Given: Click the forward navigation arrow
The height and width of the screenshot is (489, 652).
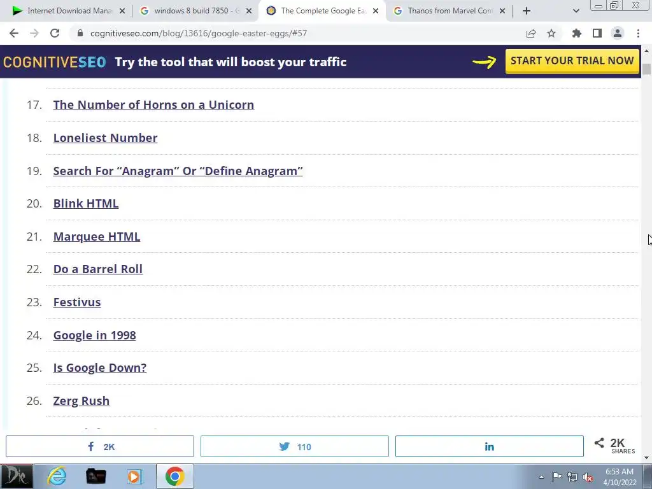Looking at the screenshot, I should coord(34,33).
